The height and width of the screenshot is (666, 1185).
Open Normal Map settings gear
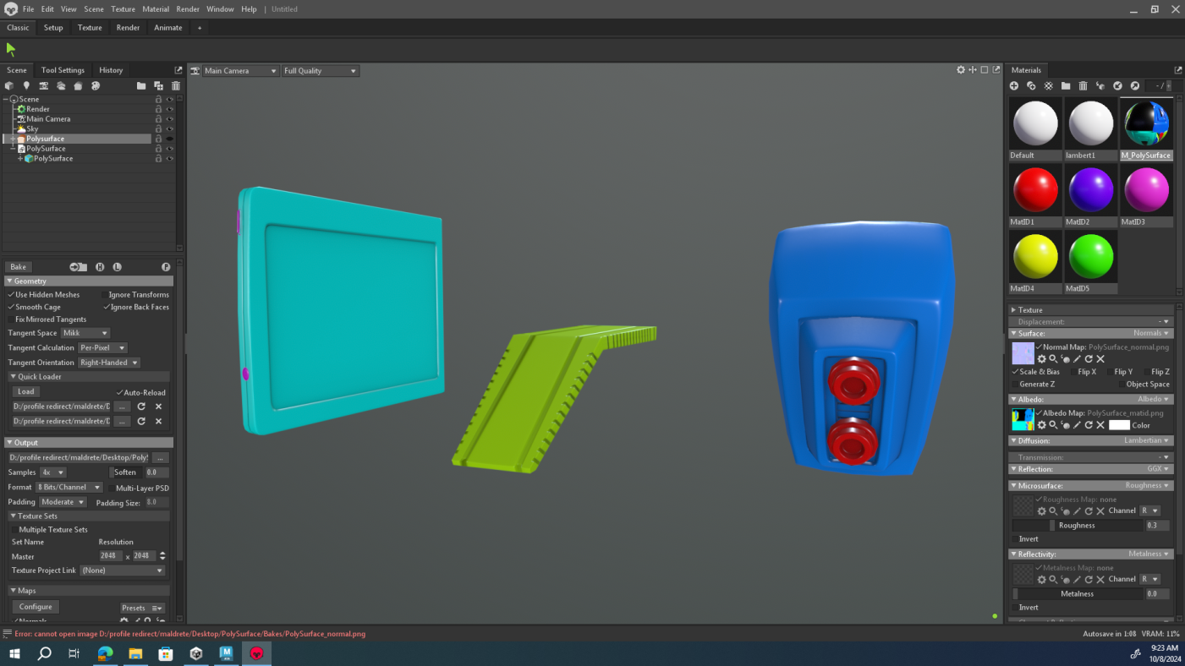point(1042,359)
